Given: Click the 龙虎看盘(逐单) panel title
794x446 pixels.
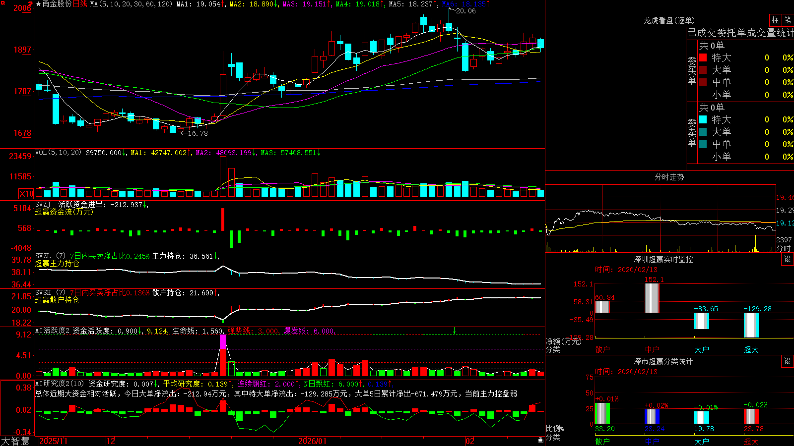Looking at the screenshot, I should click(669, 20).
